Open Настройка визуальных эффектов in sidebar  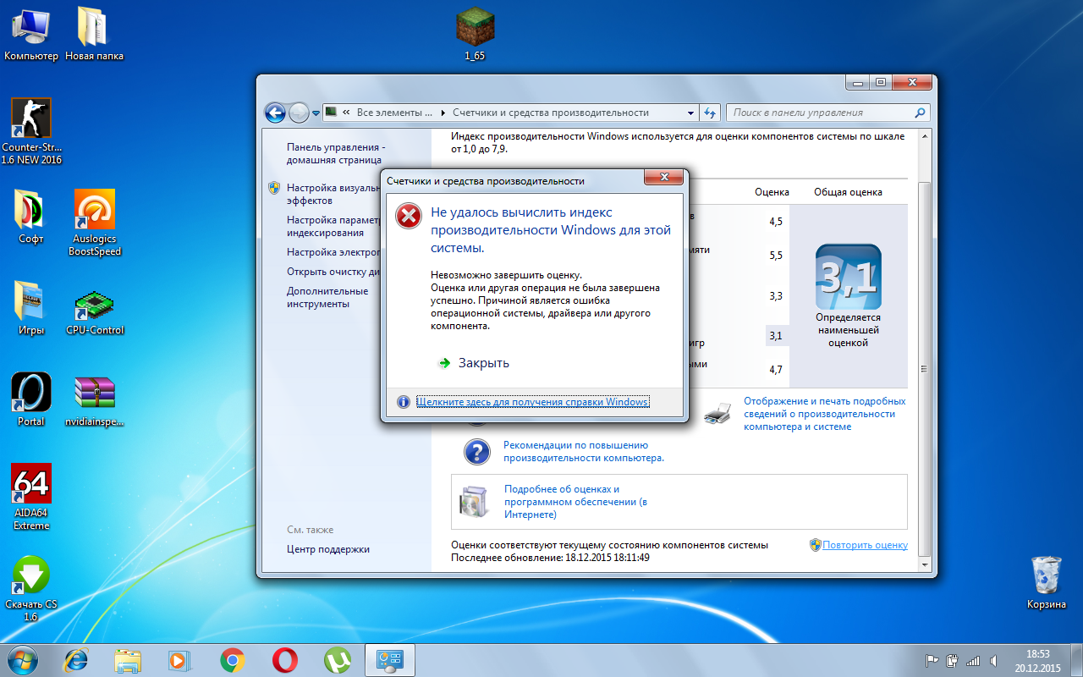click(332, 194)
